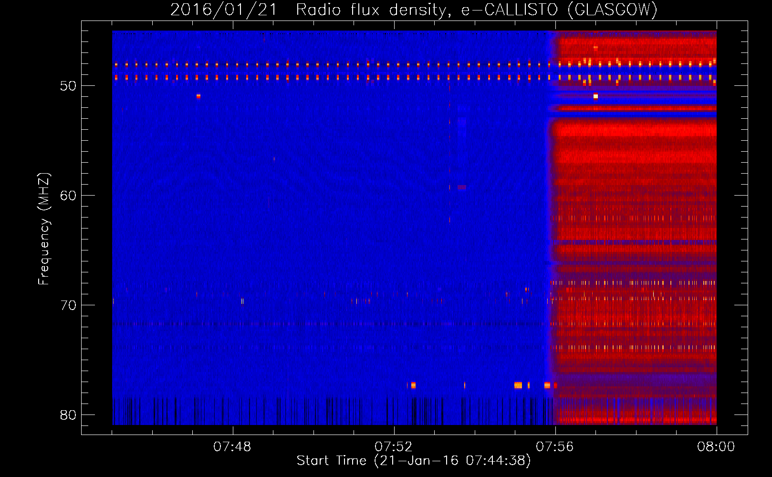Click the 07:52 time tick label

click(x=394, y=447)
